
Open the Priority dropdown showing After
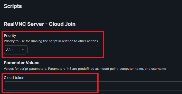click(x=16, y=50)
